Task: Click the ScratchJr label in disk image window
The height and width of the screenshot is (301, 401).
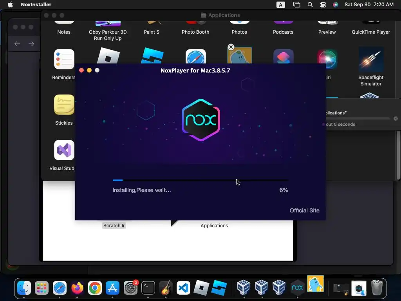Action: [x=114, y=225]
